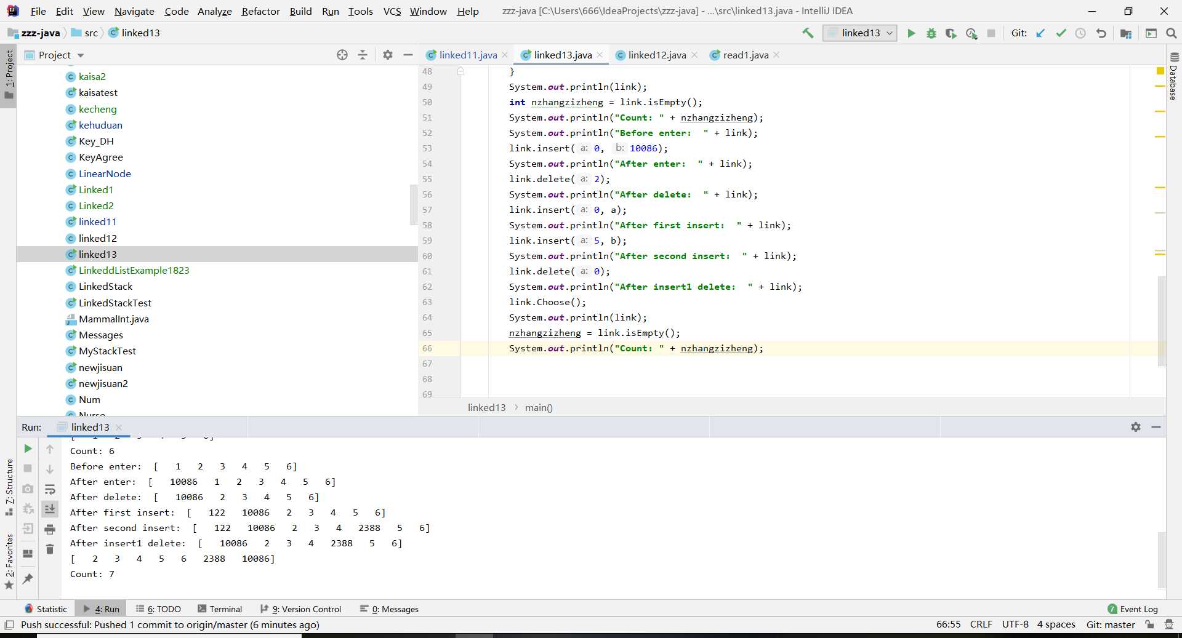Open Database side tool window
This screenshot has width=1182, height=638.
click(1173, 76)
